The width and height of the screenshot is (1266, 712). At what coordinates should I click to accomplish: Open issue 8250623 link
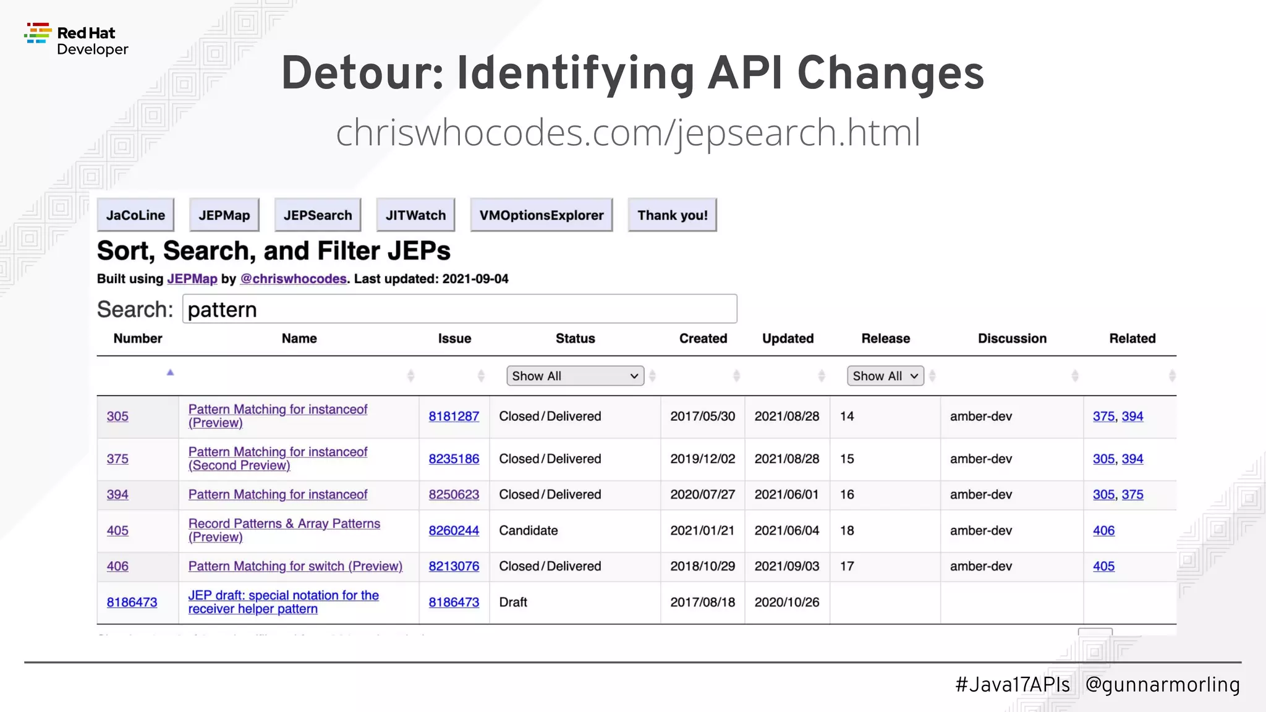(x=454, y=495)
